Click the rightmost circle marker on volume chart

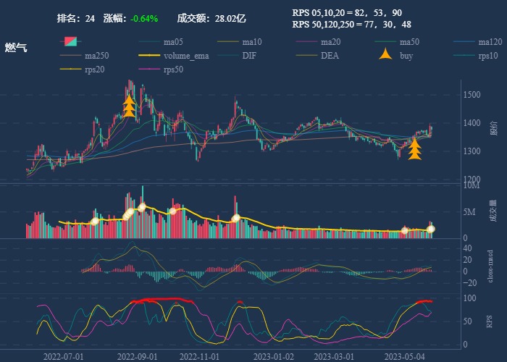tap(431, 229)
